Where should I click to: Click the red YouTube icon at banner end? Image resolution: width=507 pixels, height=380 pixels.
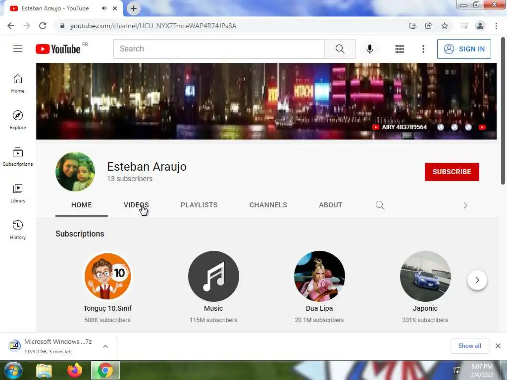click(482, 127)
